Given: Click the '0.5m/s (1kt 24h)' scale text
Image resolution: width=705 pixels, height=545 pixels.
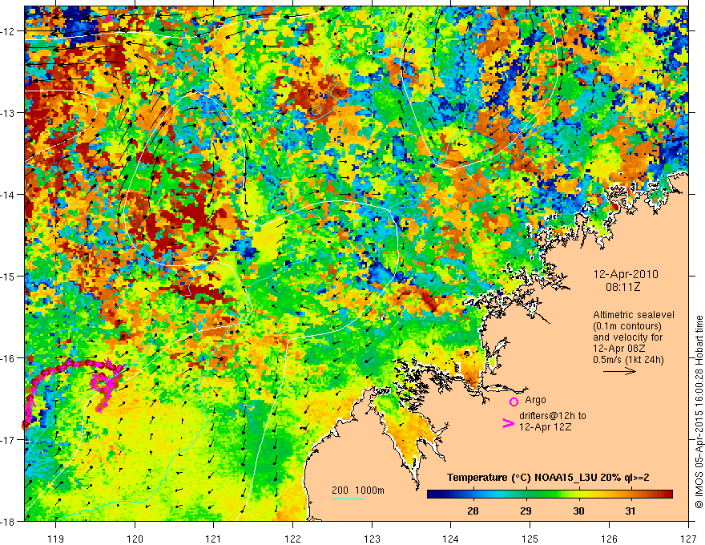Looking at the screenshot, I should pyautogui.click(x=628, y=360).
